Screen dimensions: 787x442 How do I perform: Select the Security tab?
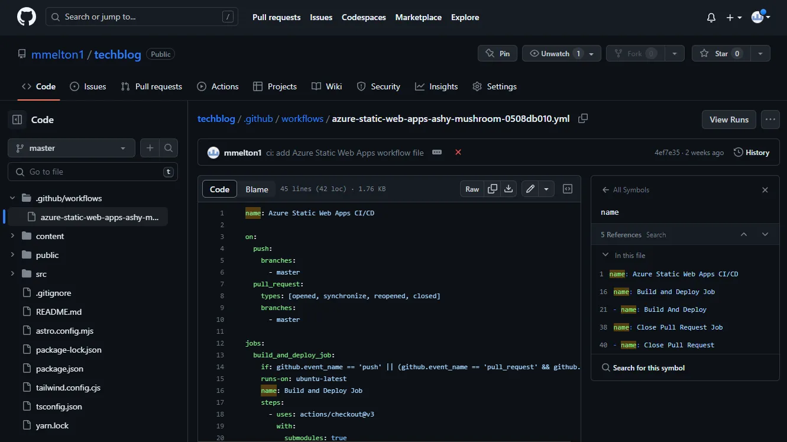point(379,86)
